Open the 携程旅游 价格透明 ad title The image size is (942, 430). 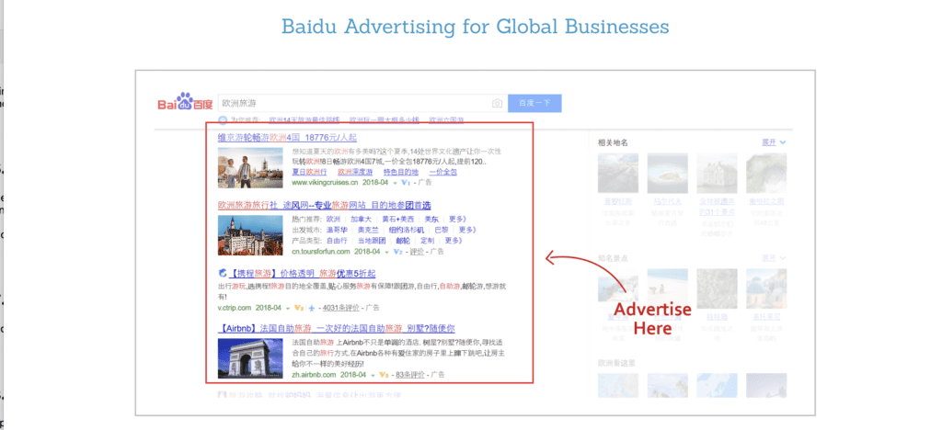click(x=303, y=274)
